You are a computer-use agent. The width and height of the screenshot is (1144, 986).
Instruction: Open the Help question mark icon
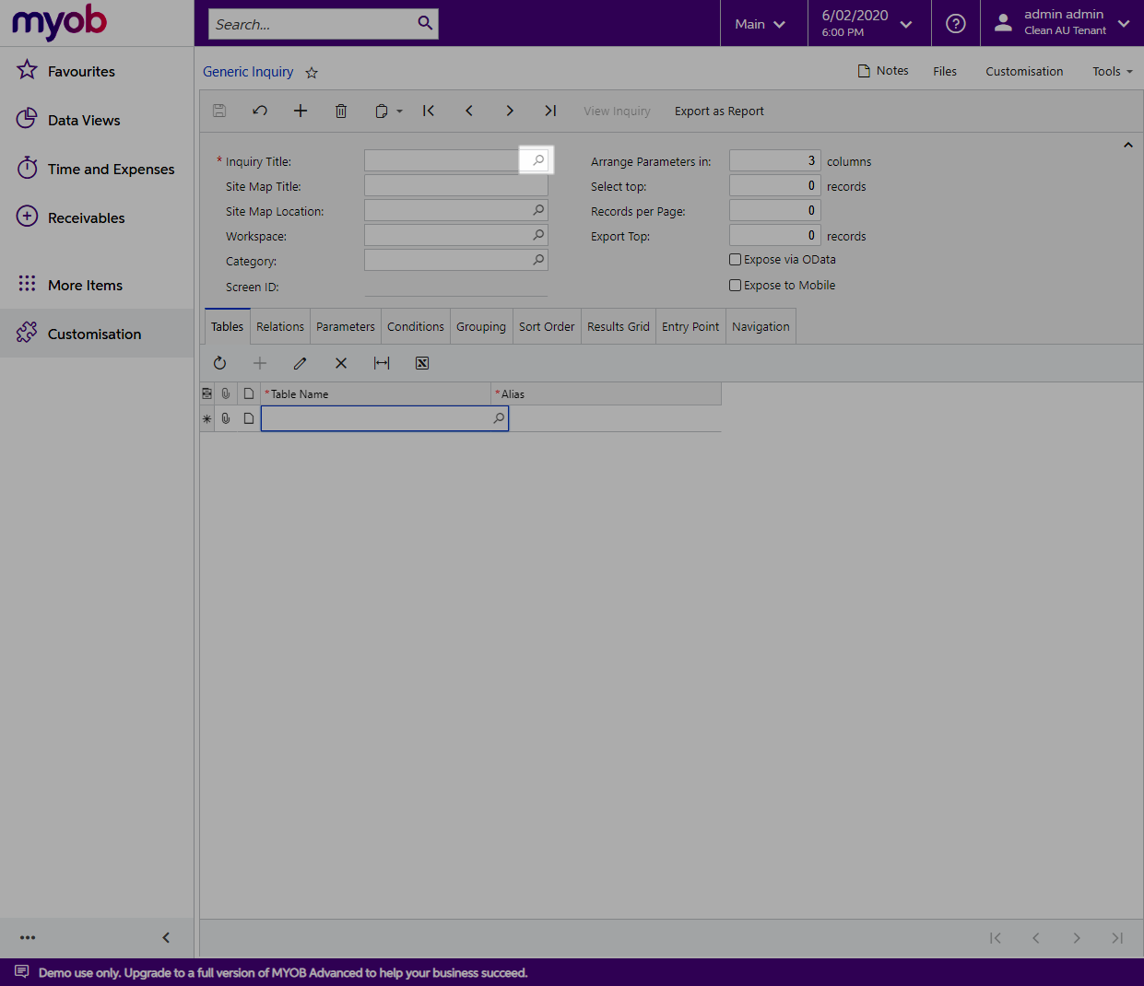coord(956,23)
